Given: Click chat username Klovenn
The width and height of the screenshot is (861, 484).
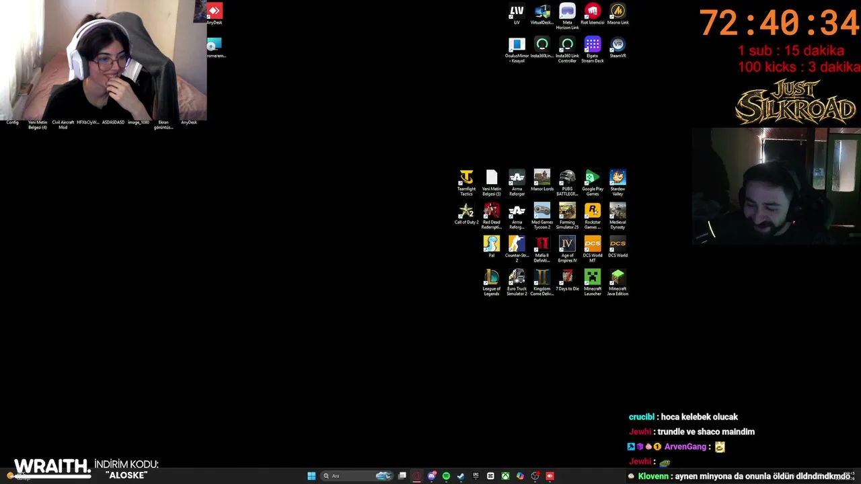Looking at the screenshot, I should (653, 477).
